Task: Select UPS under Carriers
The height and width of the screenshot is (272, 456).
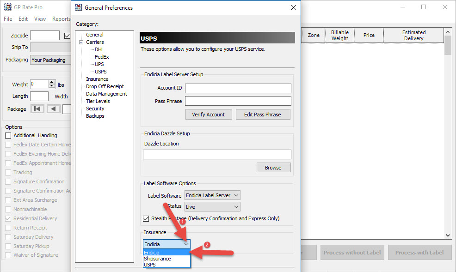Action: point(99,65)
